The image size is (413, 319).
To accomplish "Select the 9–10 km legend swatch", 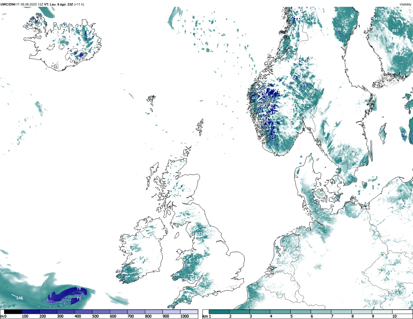I will 382,312.
